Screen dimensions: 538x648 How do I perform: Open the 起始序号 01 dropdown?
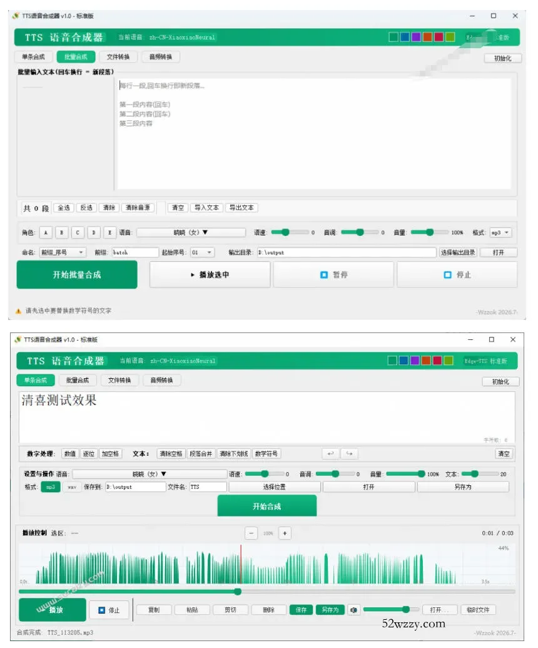click(x=202, y=252)
